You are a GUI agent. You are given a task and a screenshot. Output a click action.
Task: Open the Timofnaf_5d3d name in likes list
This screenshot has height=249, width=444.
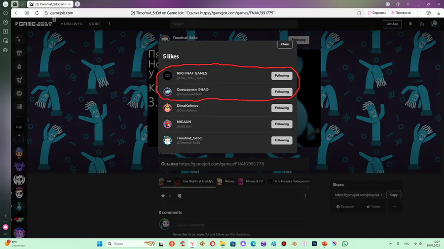pyautogui.click(x=189, y=138)
